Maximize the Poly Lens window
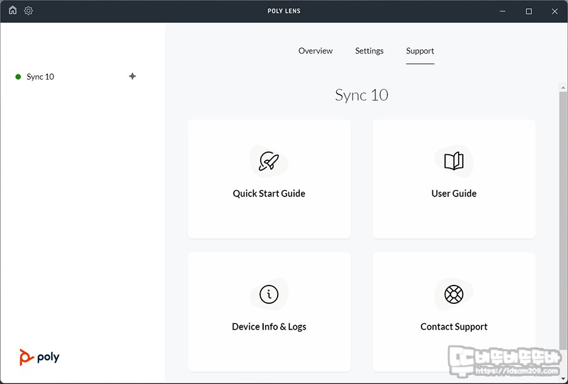 [529, 11]
